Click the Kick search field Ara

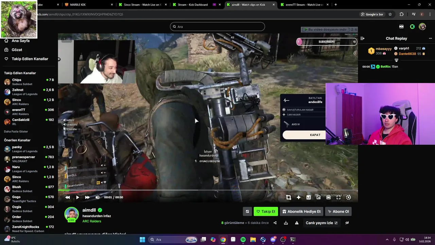point(217,27)
